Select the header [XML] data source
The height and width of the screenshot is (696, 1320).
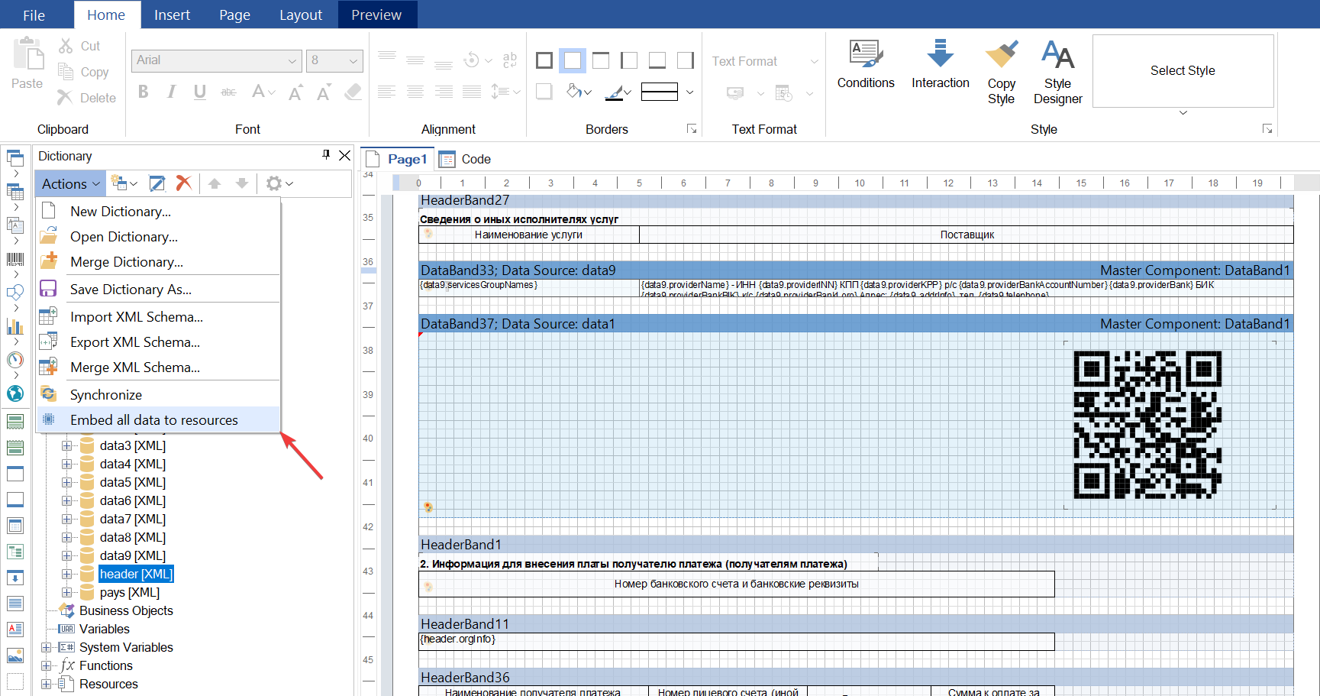point(136,574)
